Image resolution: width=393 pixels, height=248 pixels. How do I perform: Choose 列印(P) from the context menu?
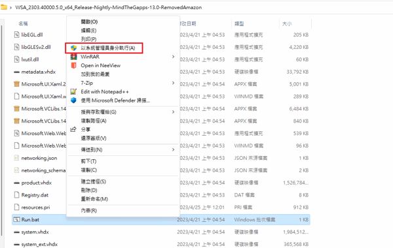tap(88, 39)
